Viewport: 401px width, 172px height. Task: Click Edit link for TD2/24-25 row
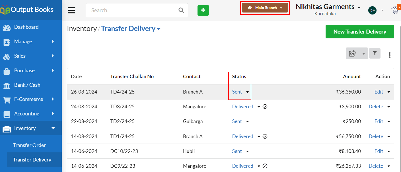pos(379,121)
